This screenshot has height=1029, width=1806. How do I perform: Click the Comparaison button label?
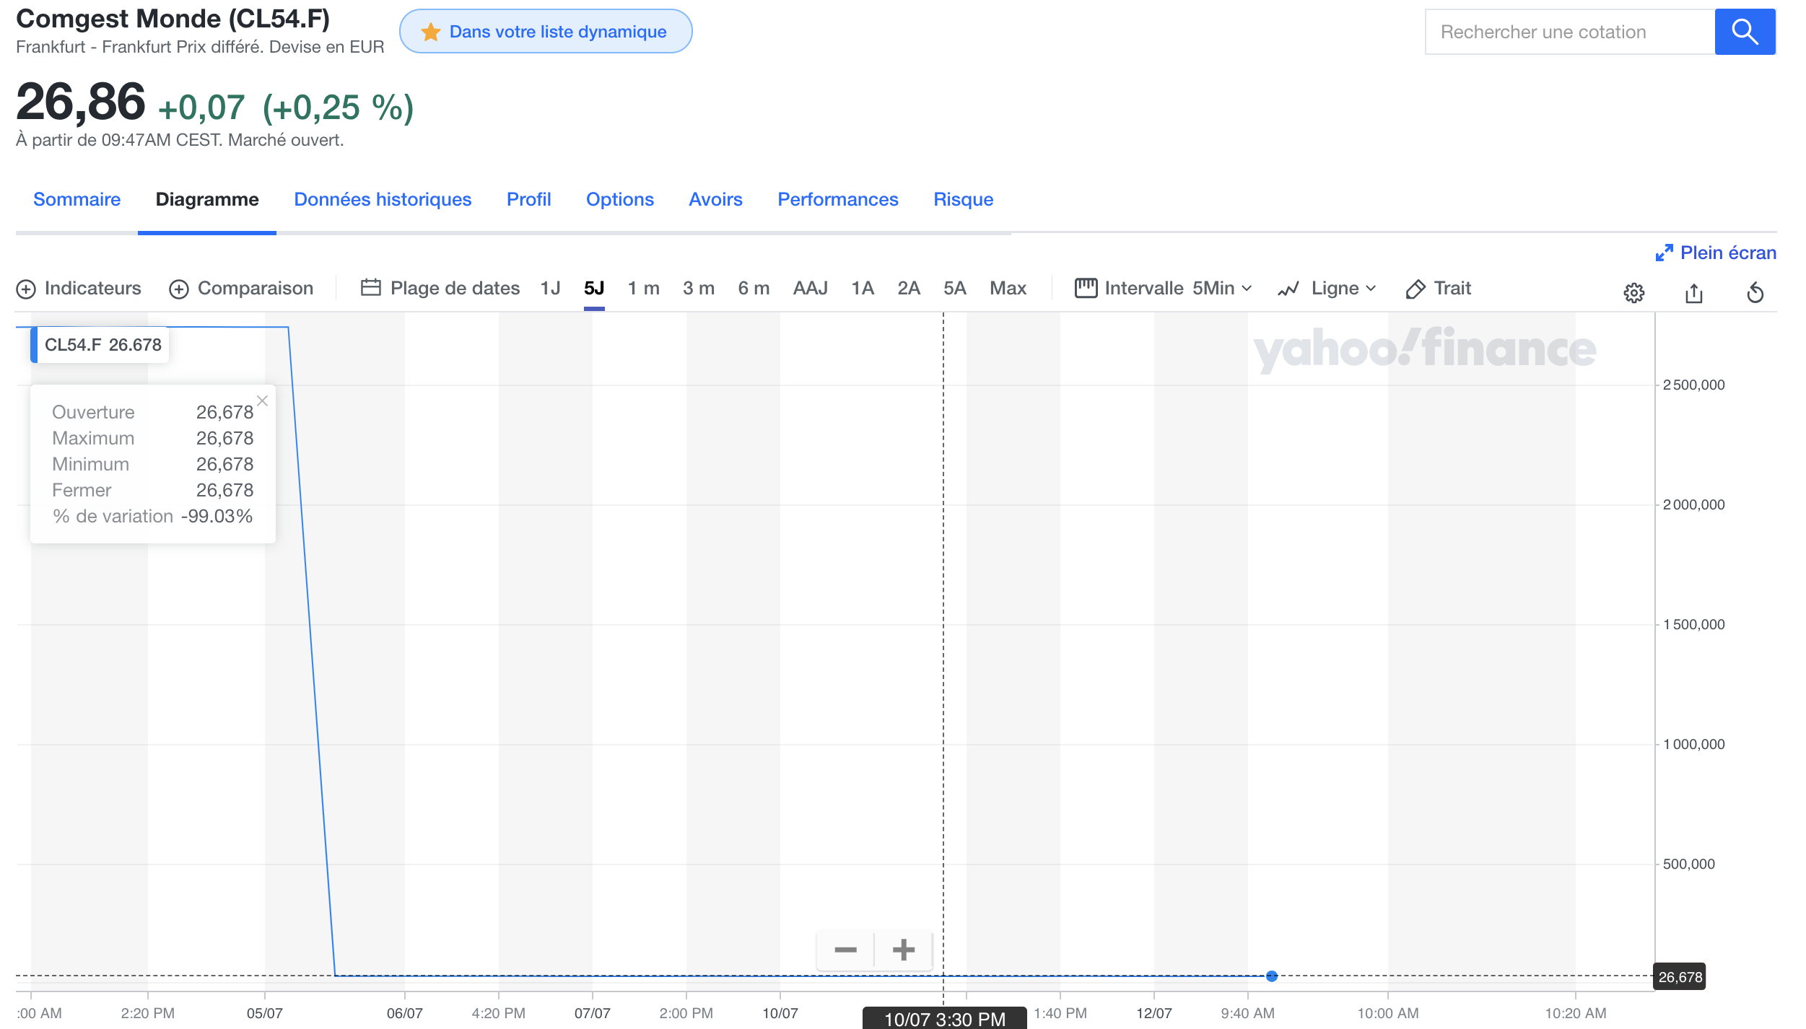point(256,288)
